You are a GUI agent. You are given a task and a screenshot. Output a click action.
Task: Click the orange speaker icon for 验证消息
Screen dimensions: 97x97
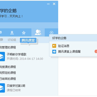pos(54,46)
